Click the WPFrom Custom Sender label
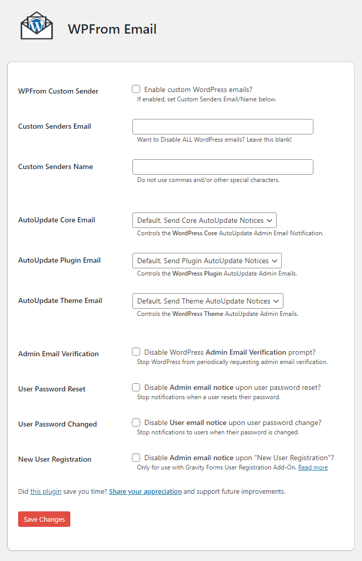 click(x=58, y=91)
